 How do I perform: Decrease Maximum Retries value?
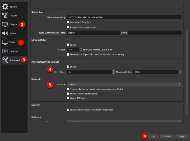[180, 73]
